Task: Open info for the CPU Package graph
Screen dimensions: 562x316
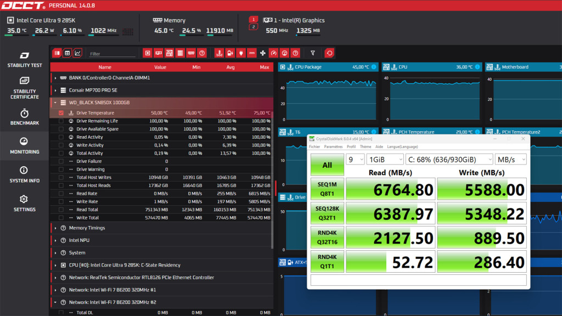Action: 374,67
